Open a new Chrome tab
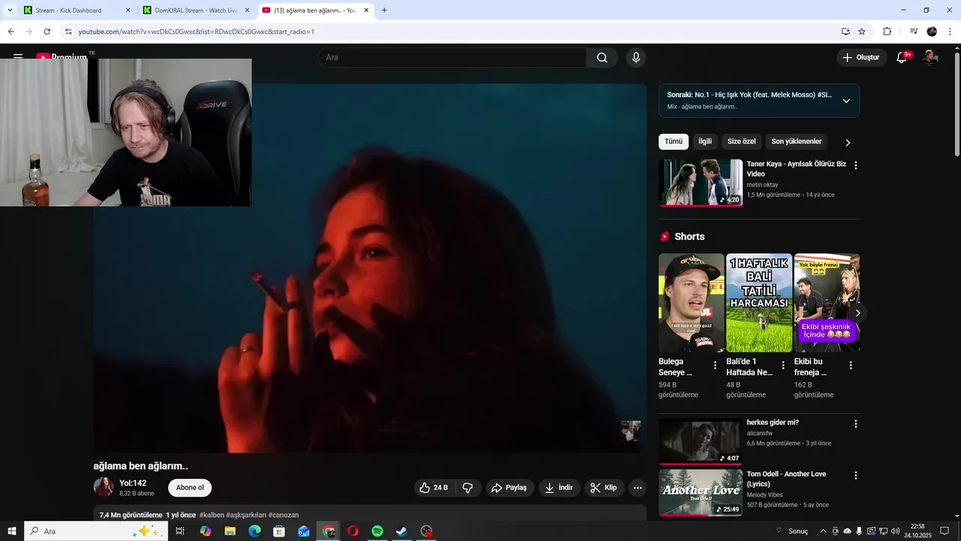The image size is (961, 541). click(x=384, y=11)
